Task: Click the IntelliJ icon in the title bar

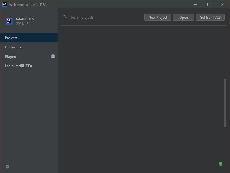Action: (5, 4)
